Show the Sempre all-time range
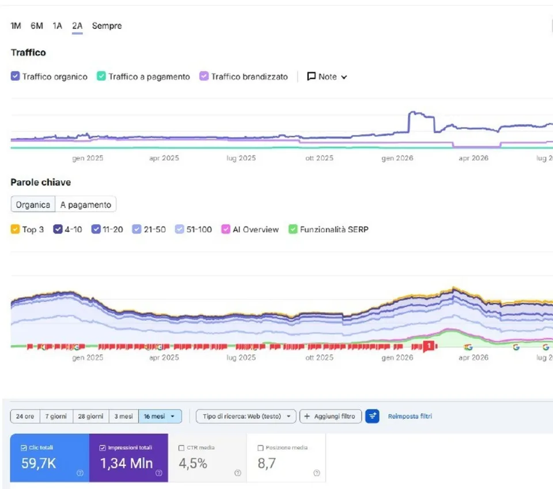553x489 pixels. 107,26
